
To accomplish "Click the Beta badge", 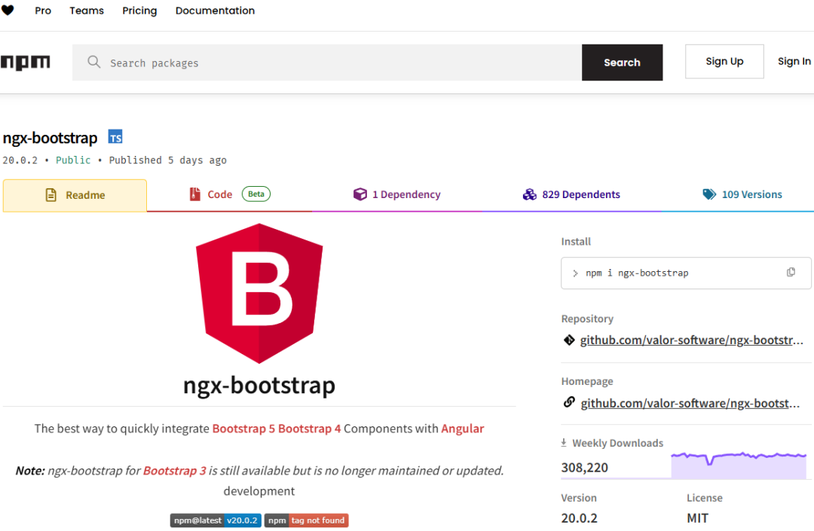I will [x=256, y=194].
